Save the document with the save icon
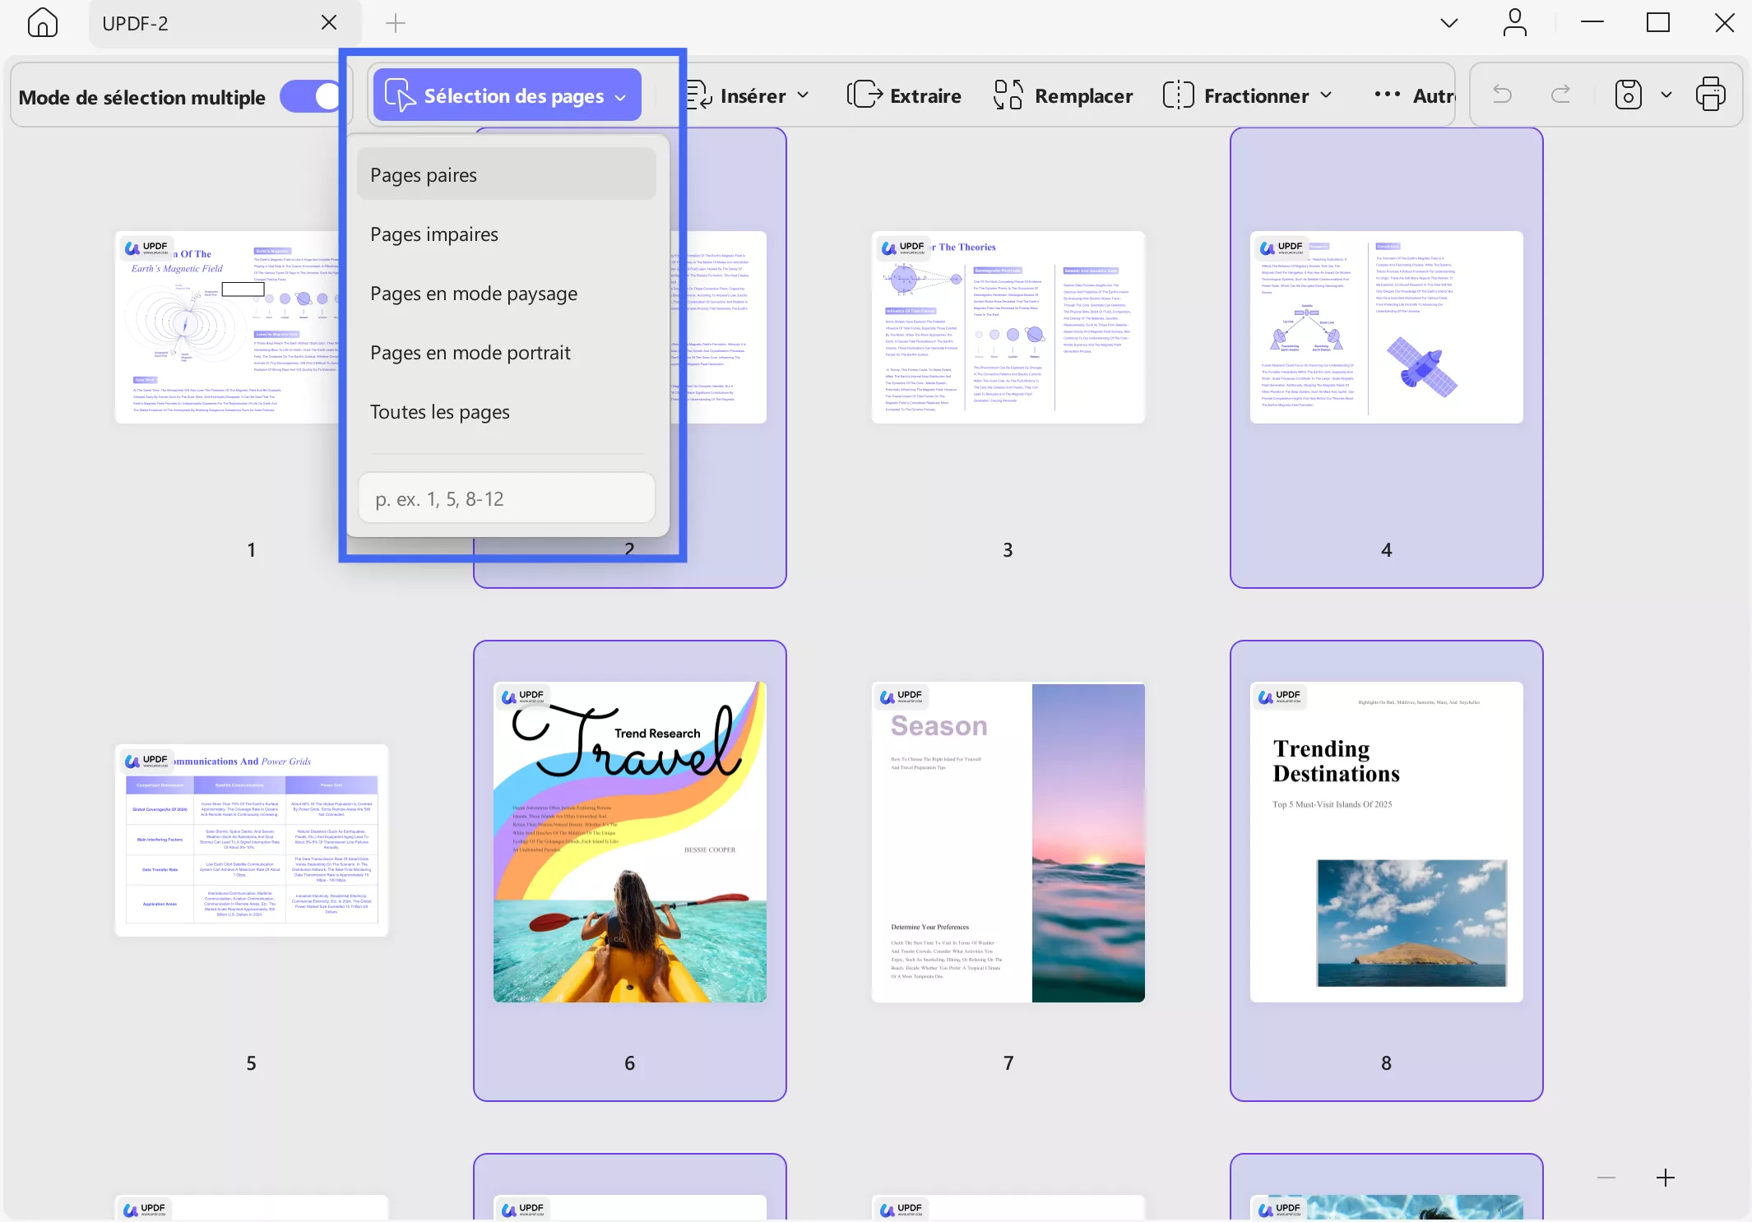Image resolution: width=1752 pixels, height=1222 pixels. click(x=1629, y=95)
